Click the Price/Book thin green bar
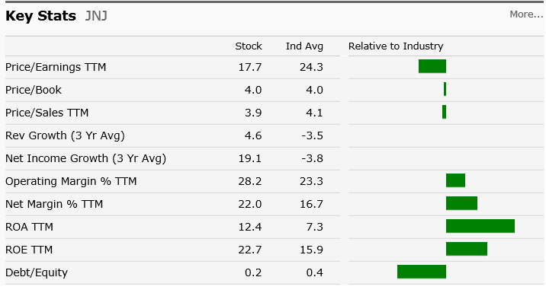The image size is (546, 293). [x=445, y=89]
